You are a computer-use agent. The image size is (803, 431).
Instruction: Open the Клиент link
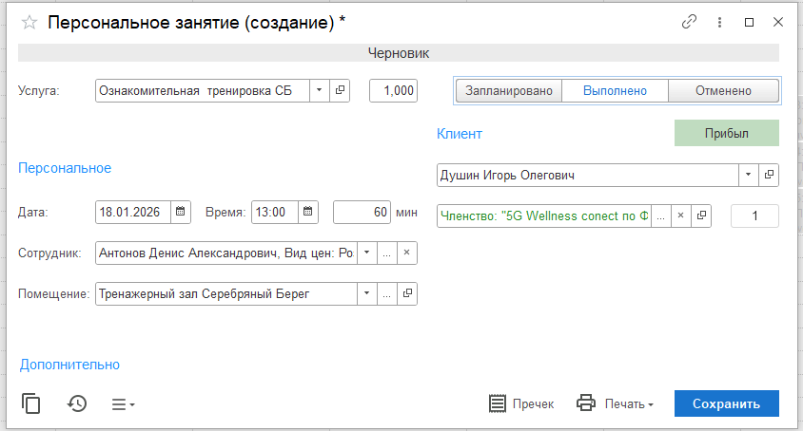(460, 134)
